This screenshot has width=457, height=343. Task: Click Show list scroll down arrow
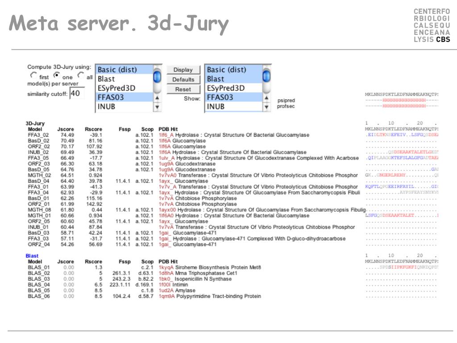coord(266,107)
